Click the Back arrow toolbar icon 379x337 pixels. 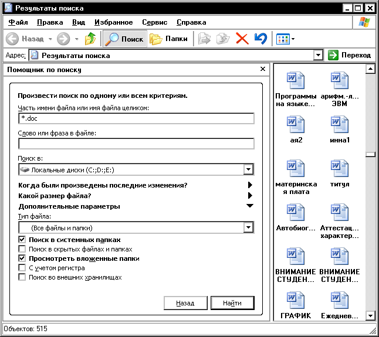click(12, 39)
